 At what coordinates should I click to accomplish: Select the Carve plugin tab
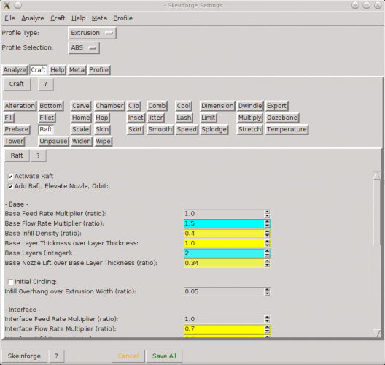pos(81,106)
